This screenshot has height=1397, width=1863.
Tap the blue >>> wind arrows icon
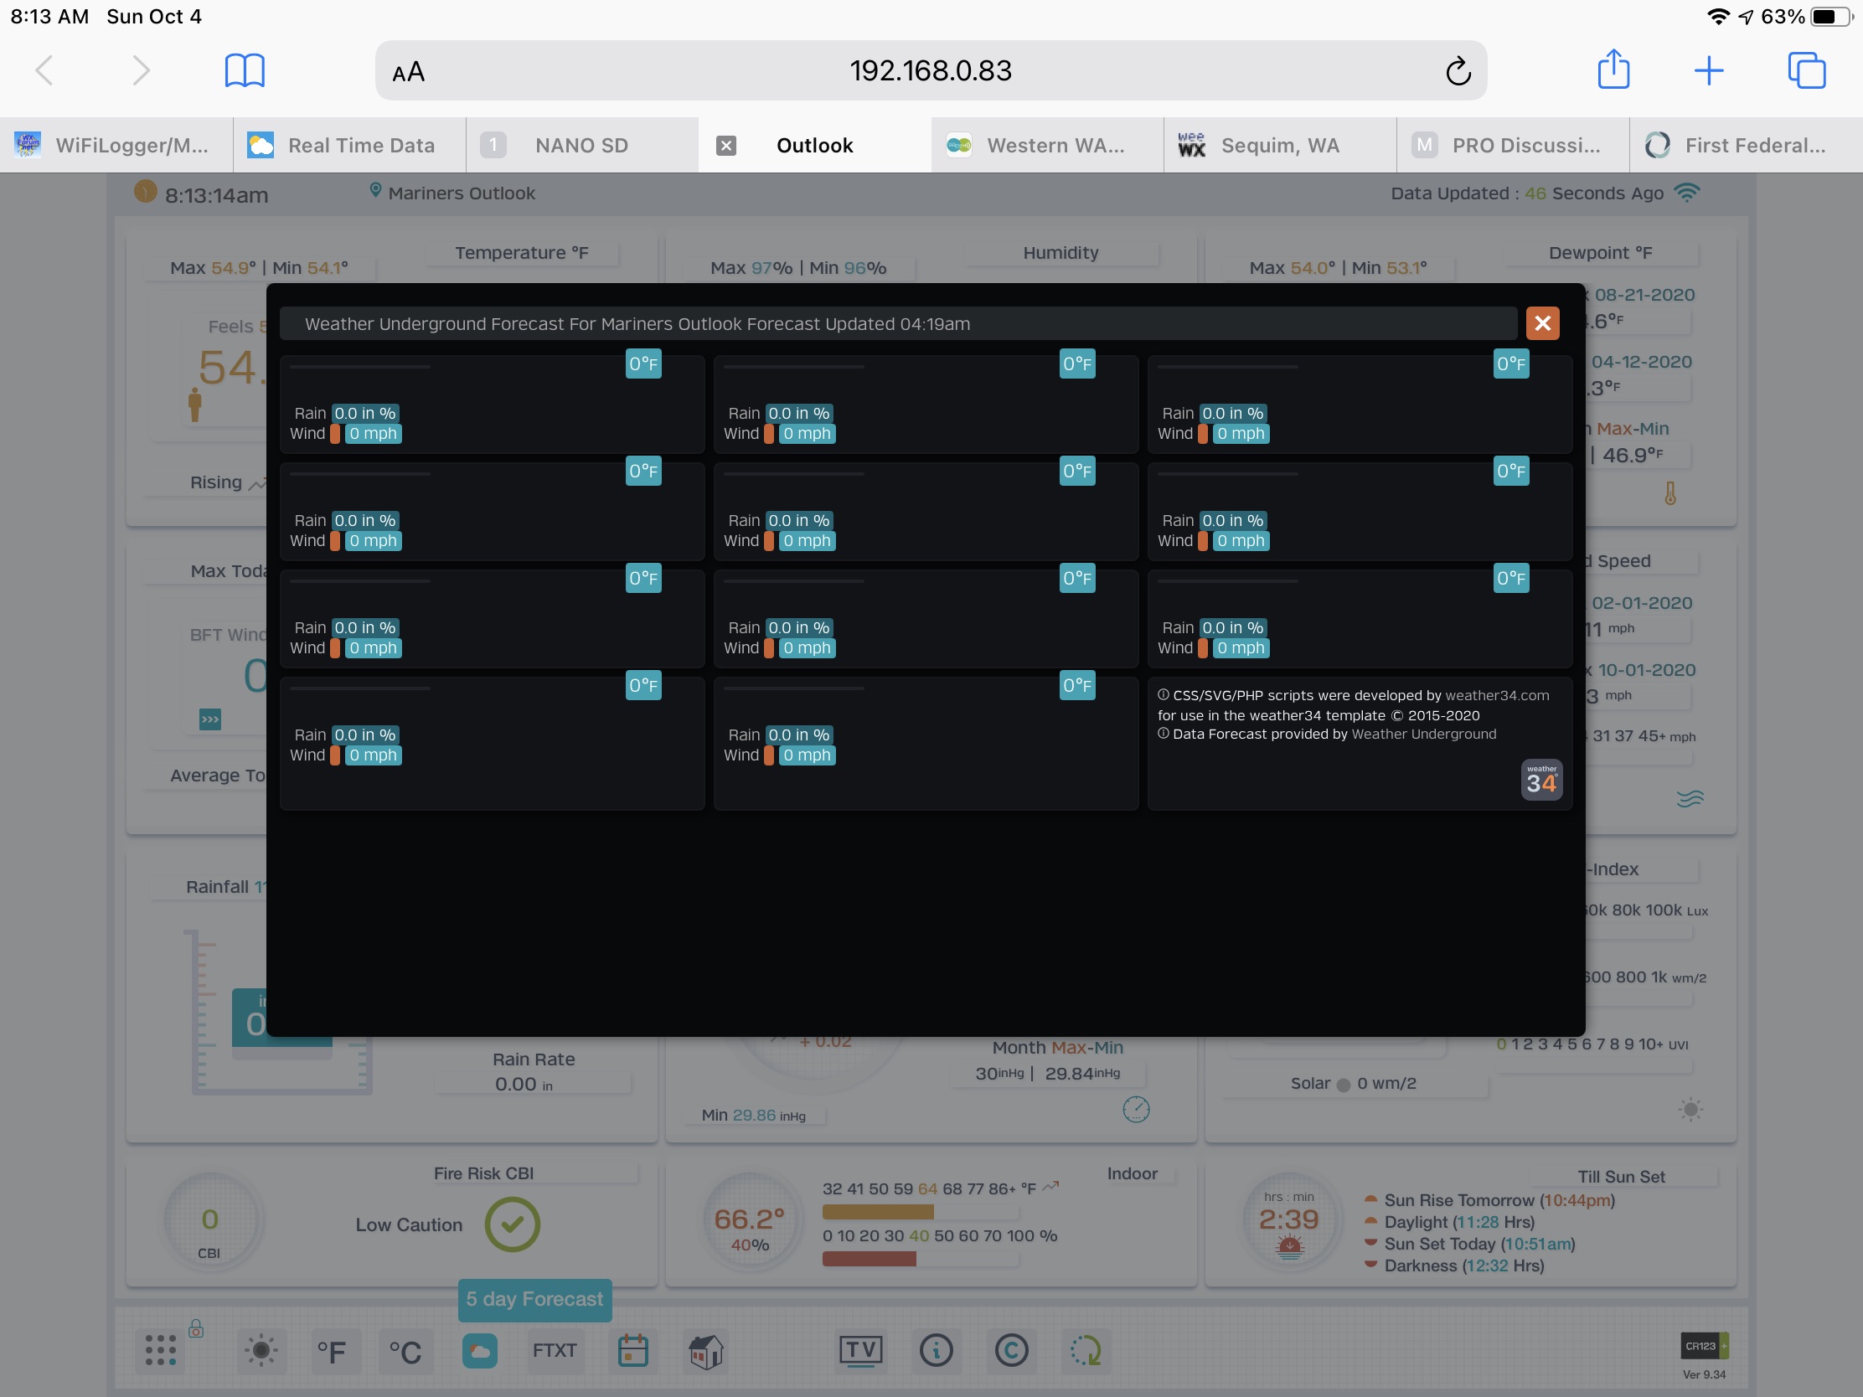[x=209, y=719]
